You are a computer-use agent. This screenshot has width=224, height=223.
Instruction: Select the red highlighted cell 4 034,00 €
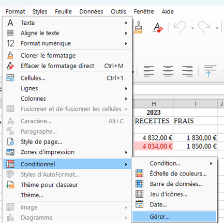[x=154, y=146]
